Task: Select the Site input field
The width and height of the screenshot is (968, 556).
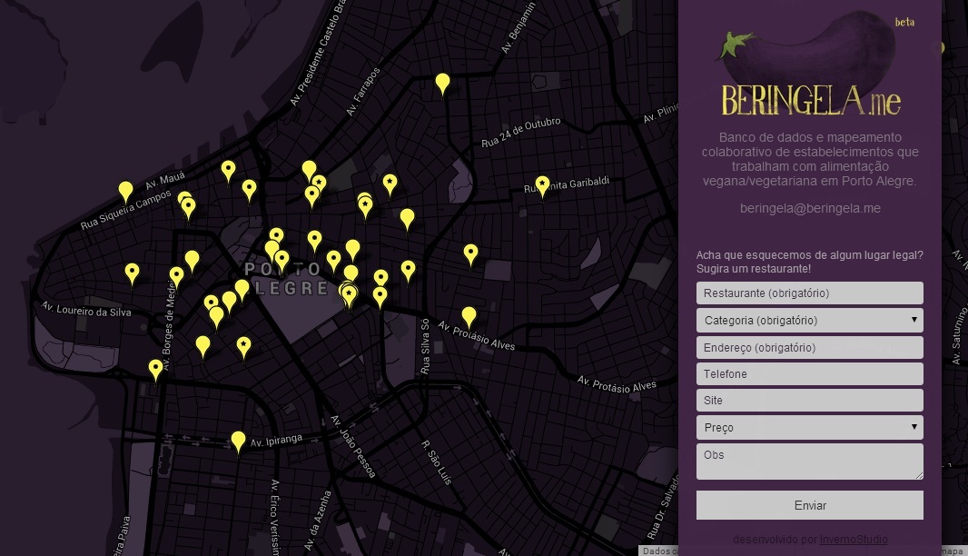Action: pyautogui.click(x=809, y=400)
